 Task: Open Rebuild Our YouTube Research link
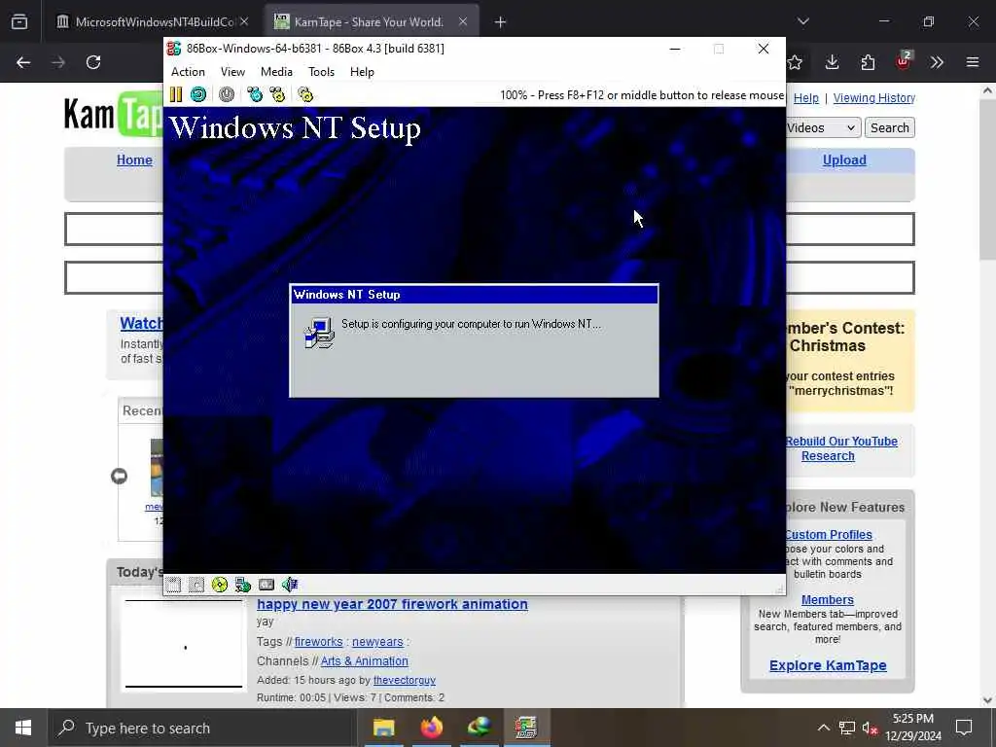coord(841,448)
